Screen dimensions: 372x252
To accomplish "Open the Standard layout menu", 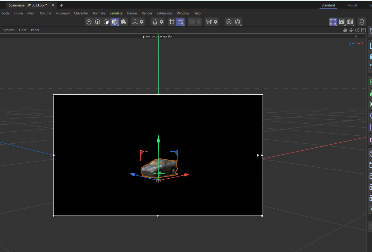I will (328, 5).
